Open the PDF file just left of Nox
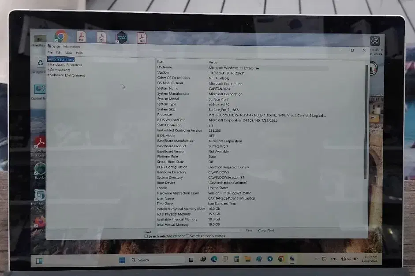Viewport: 415px width, 276px height. pyautogui.click(x=101, y=37)
